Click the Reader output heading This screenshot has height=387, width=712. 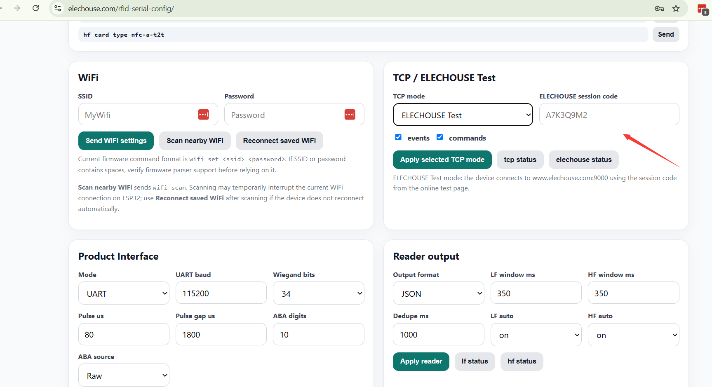click(x=426, y=256)
